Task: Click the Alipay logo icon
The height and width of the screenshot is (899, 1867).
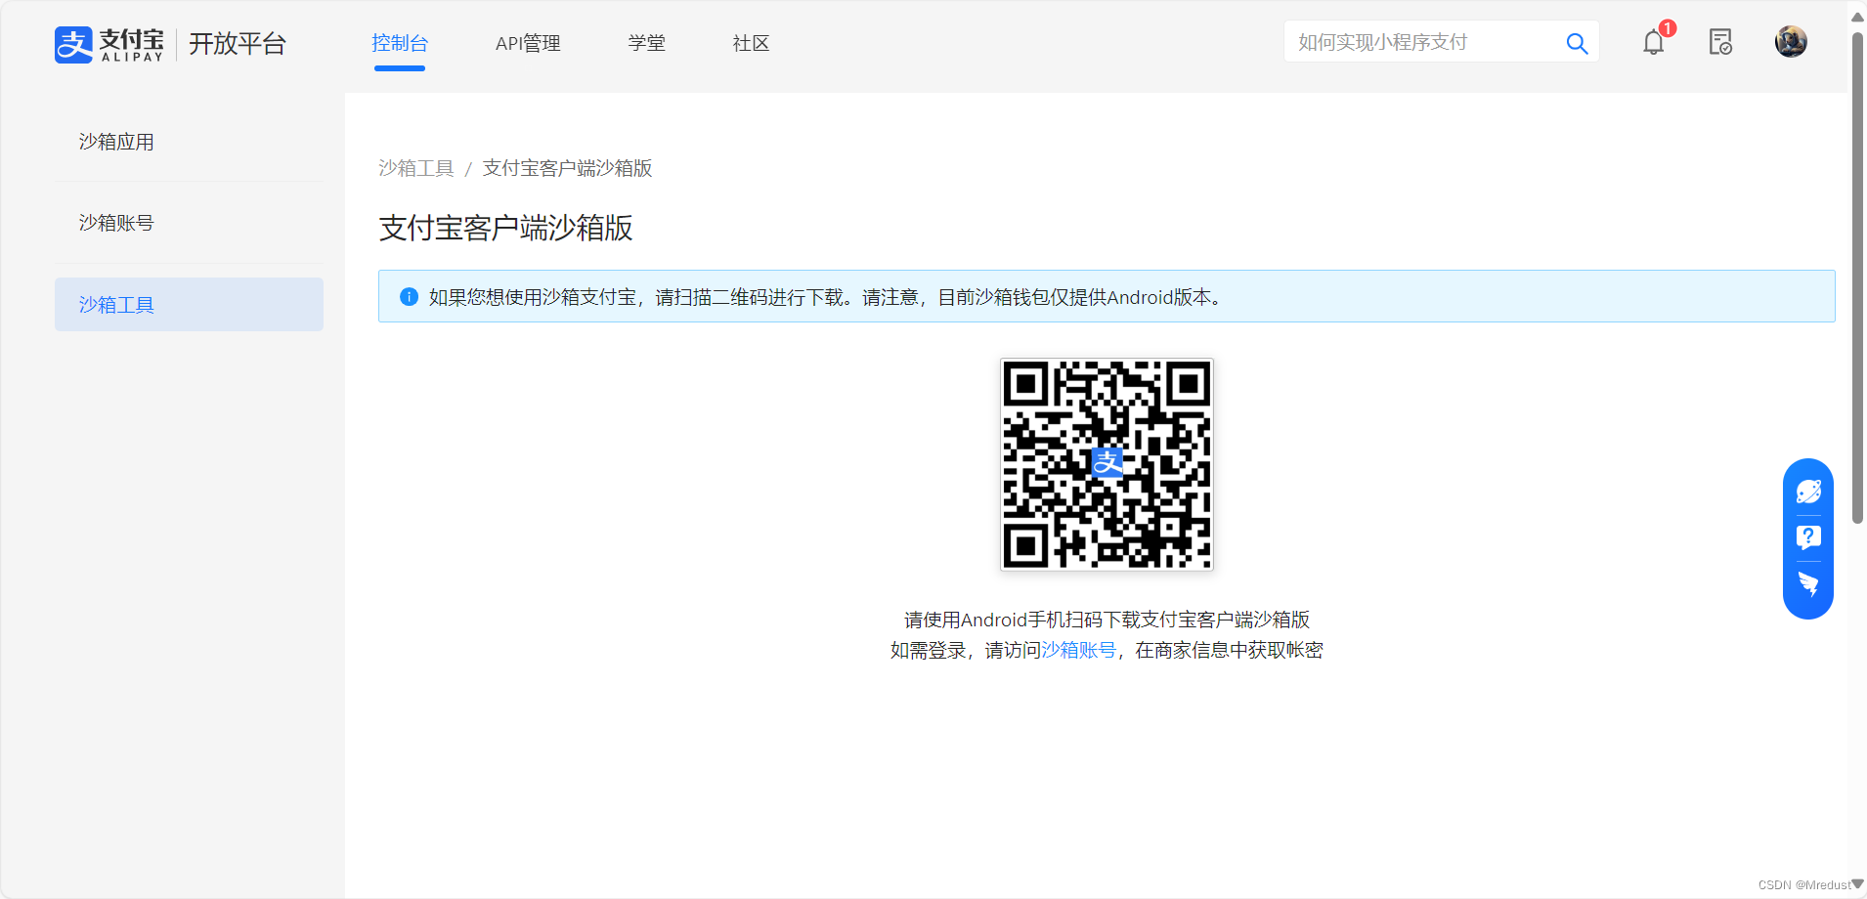Action: (73, 44)
